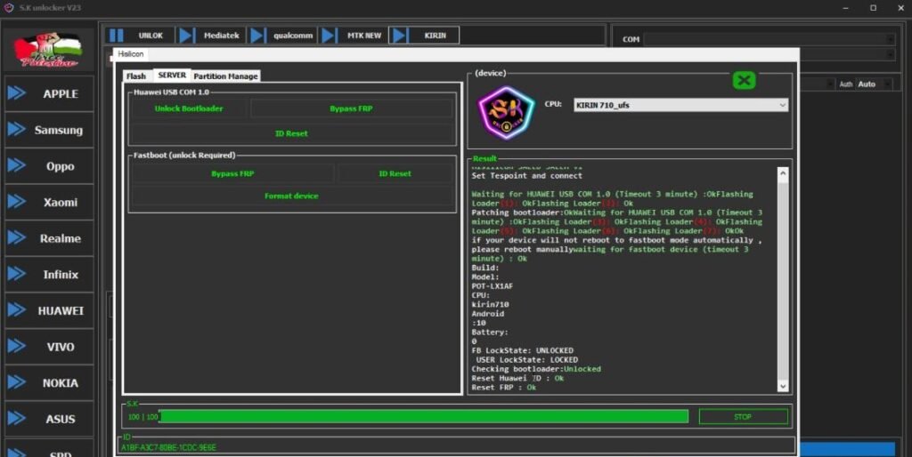
Task: Select NOKIA in the sidebar
Action: click(49, 382)
